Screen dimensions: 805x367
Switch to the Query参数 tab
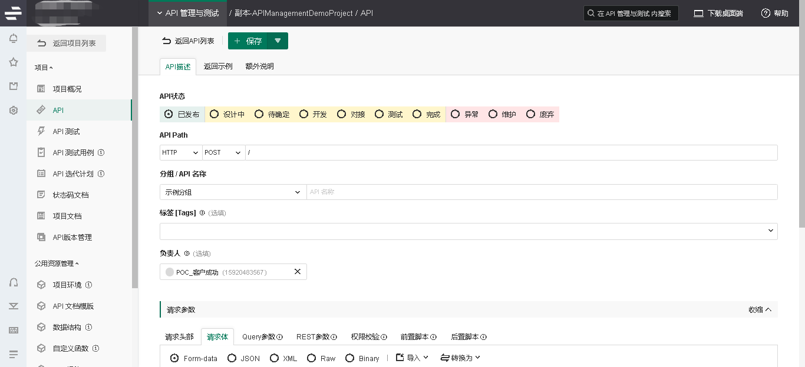click(262, 337)
